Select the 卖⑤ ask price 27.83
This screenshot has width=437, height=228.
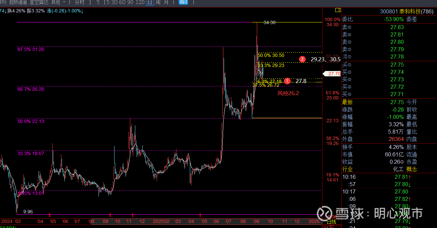point(397,27)
